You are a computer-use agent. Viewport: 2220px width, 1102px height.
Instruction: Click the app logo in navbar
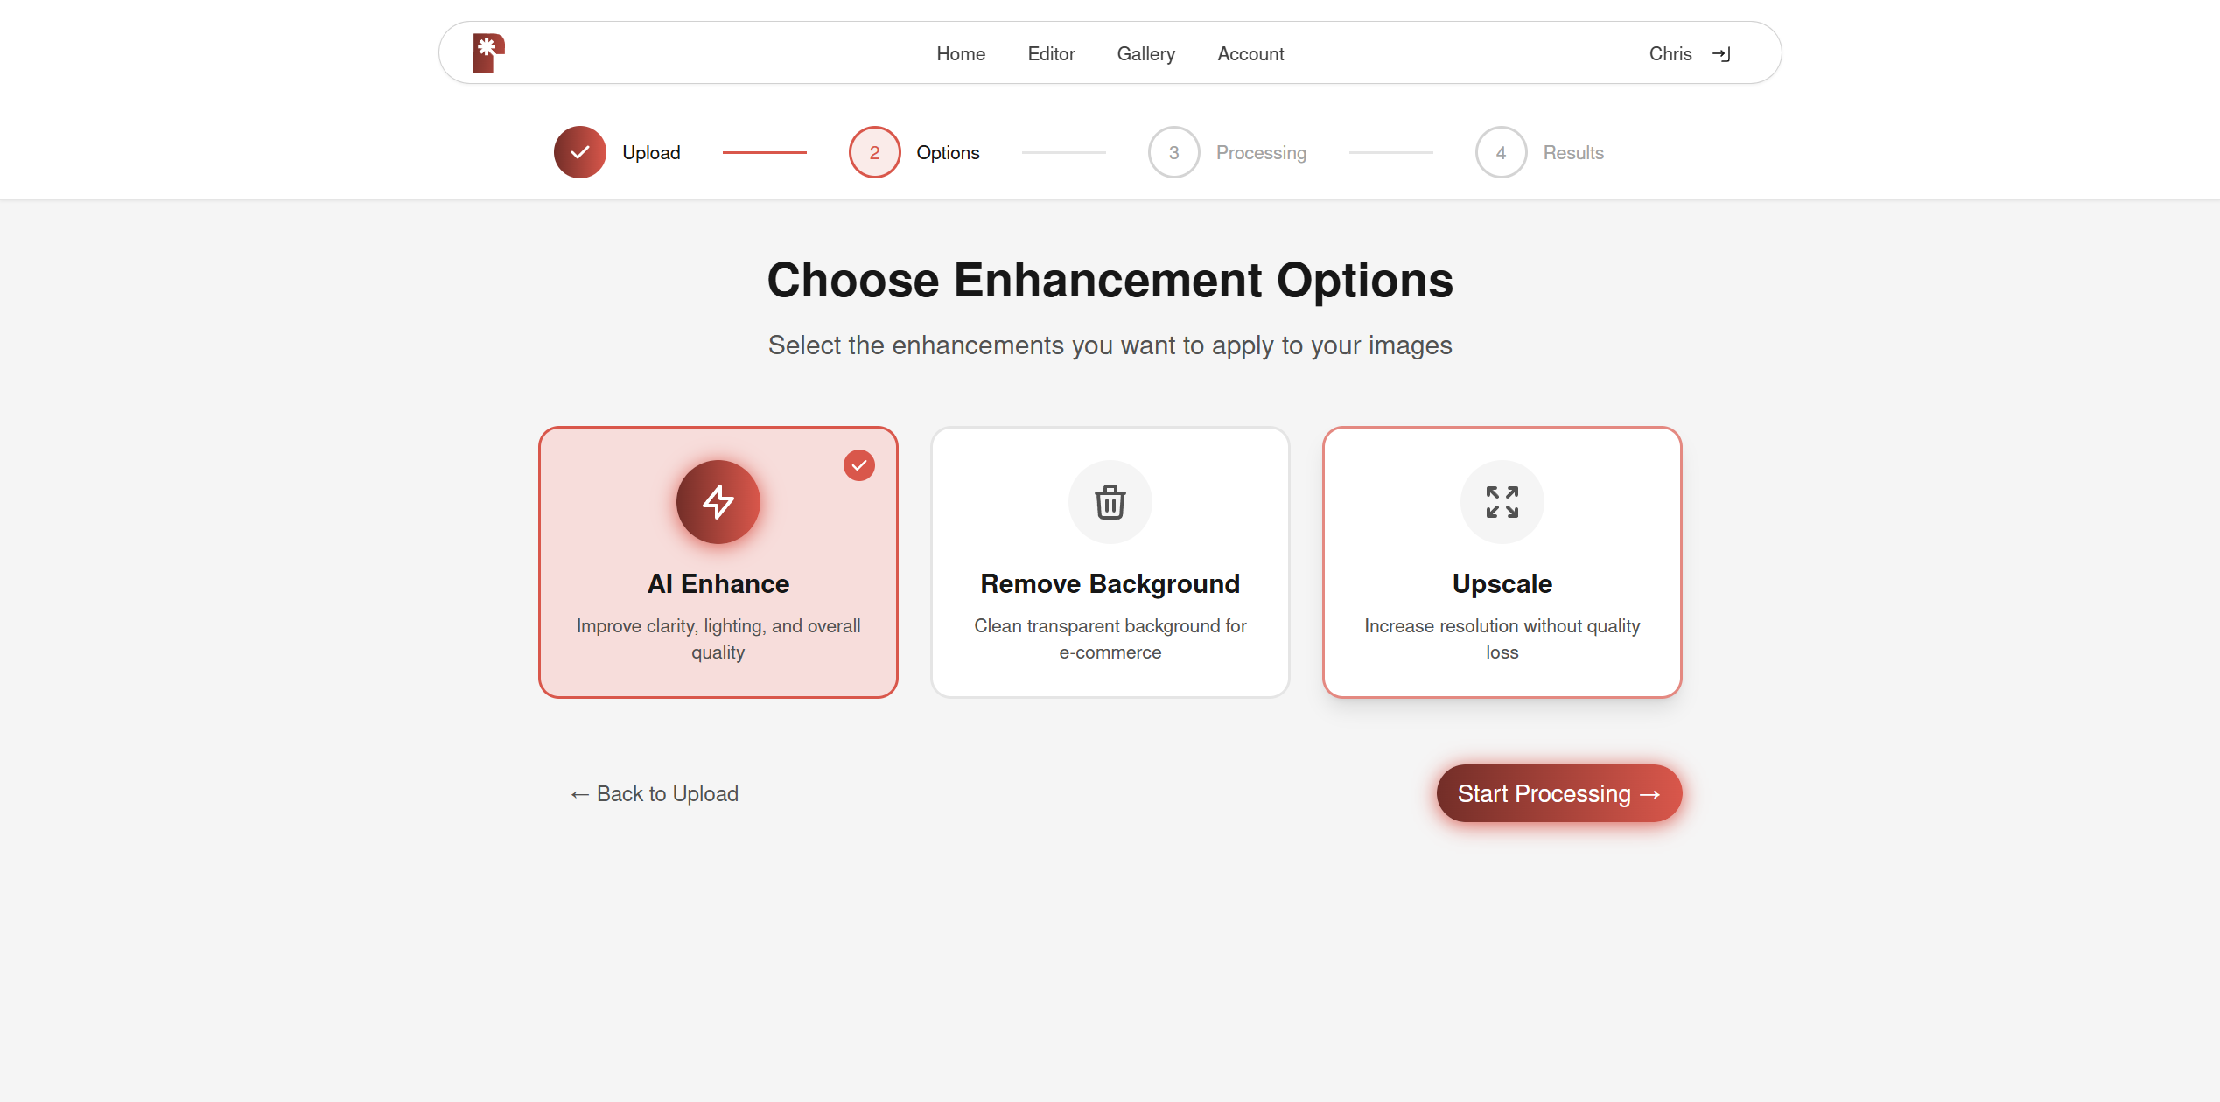point(488,53)
